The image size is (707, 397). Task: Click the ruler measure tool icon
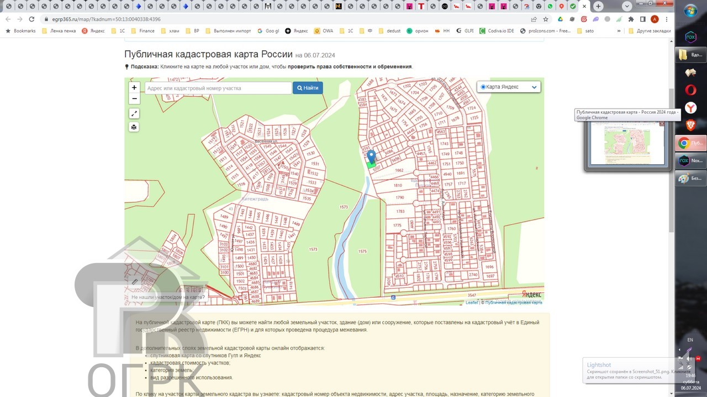point(135,281)
